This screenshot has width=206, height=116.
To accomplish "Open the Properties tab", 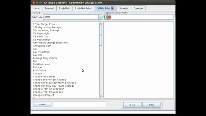I will (138, 8).
